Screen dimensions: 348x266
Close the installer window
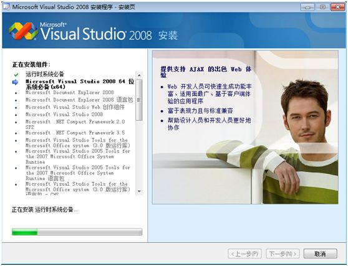[337, 7]
